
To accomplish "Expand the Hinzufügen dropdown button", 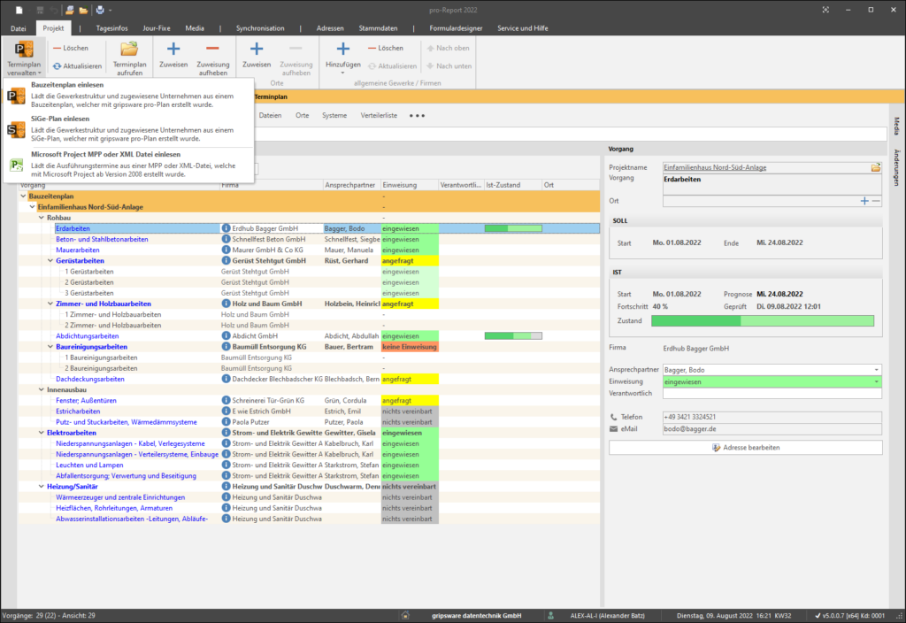I will [x=343, y=71].
